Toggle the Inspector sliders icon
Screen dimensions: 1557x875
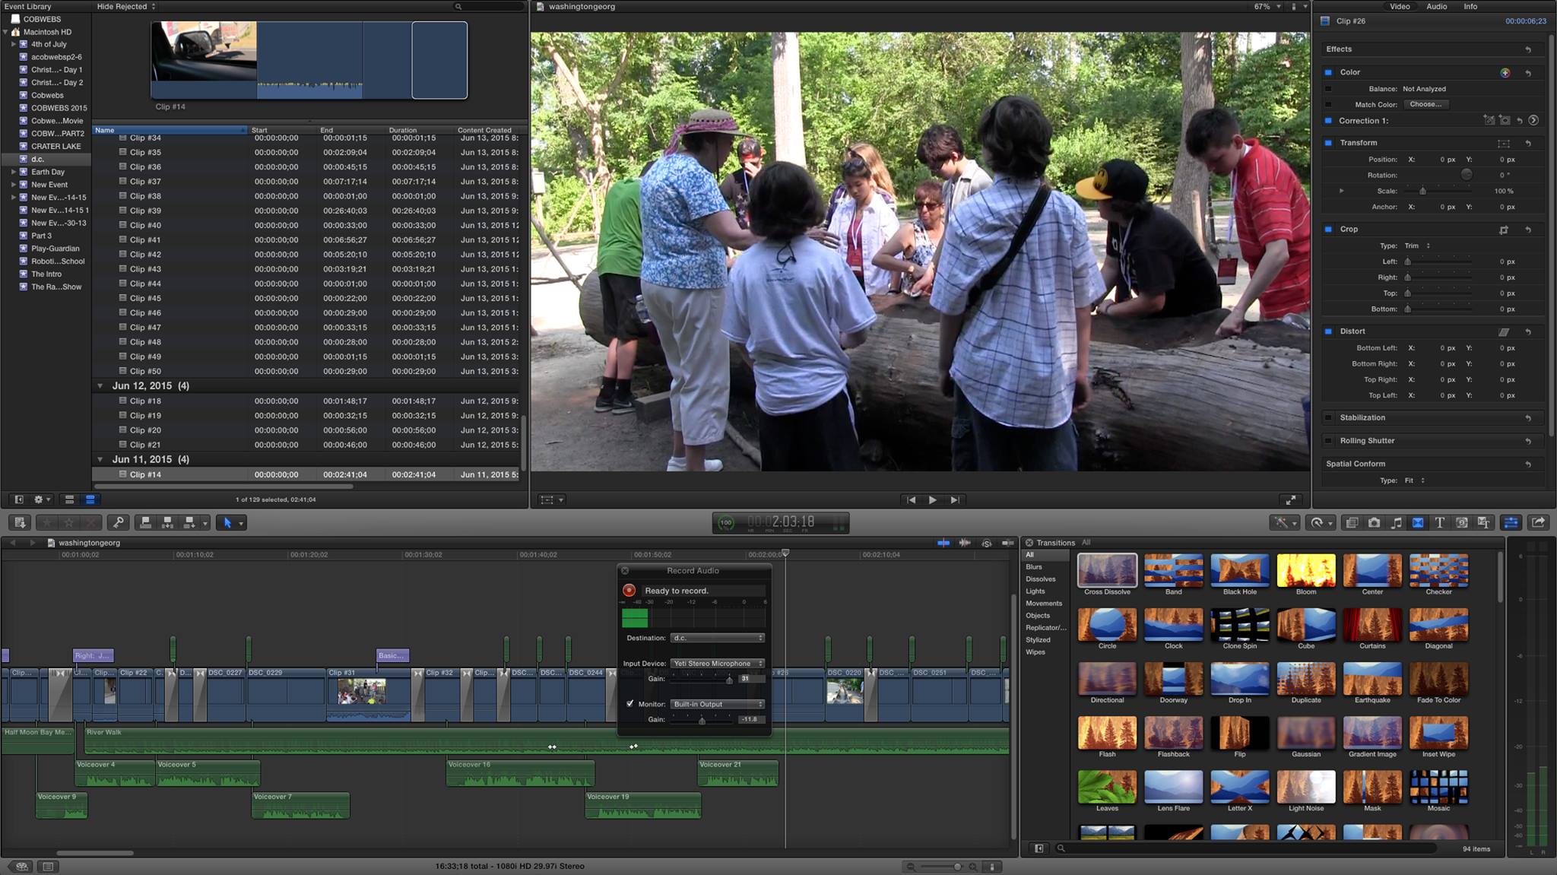click(1511, 522)
